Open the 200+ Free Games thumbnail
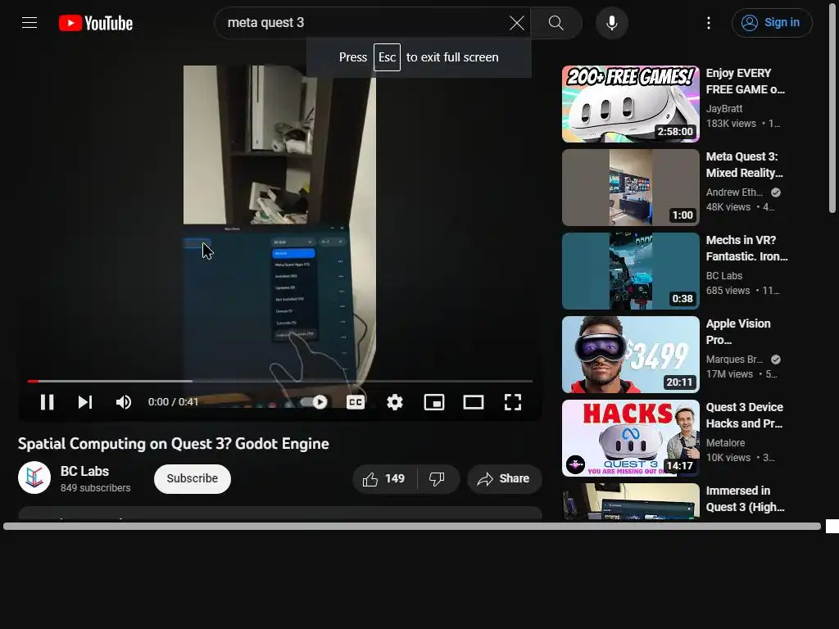 [630, 104]
